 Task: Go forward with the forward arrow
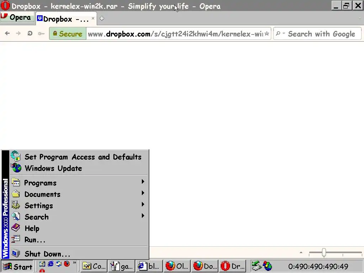(18, 33)
